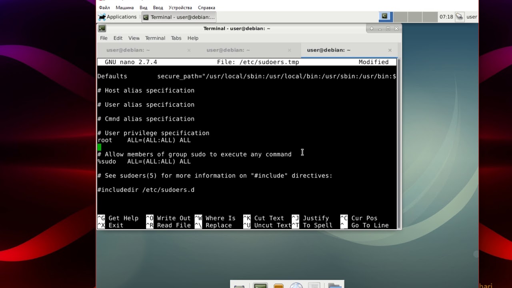Switch to the fourth workspace in pager
The image size is (512, 288).
(430, 16)
